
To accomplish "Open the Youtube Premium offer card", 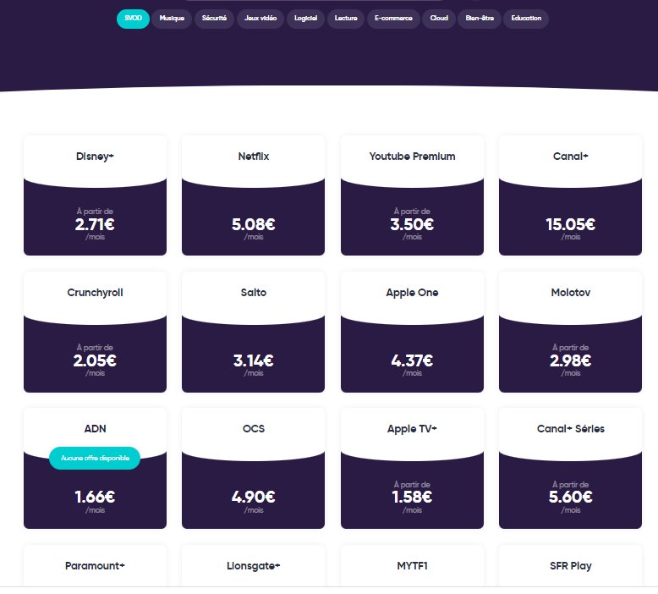I will coord(412,195).
